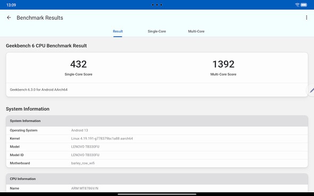Select the Linux 4.19.191 kernel value
This screenshot has height=196, width=314.
tap(102, 138)
